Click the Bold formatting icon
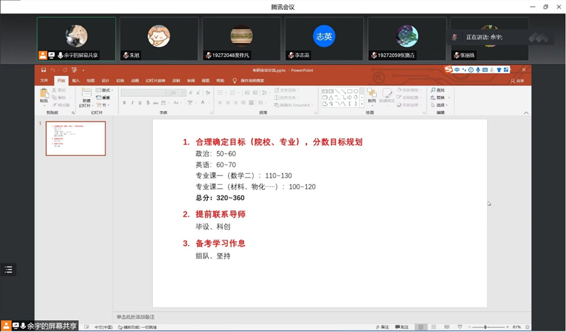The height and width of the screenshot is (332, 566). click(x=124, y=103)
